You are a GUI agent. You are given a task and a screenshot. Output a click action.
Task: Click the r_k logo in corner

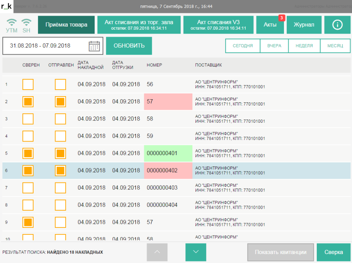(6, 6)
